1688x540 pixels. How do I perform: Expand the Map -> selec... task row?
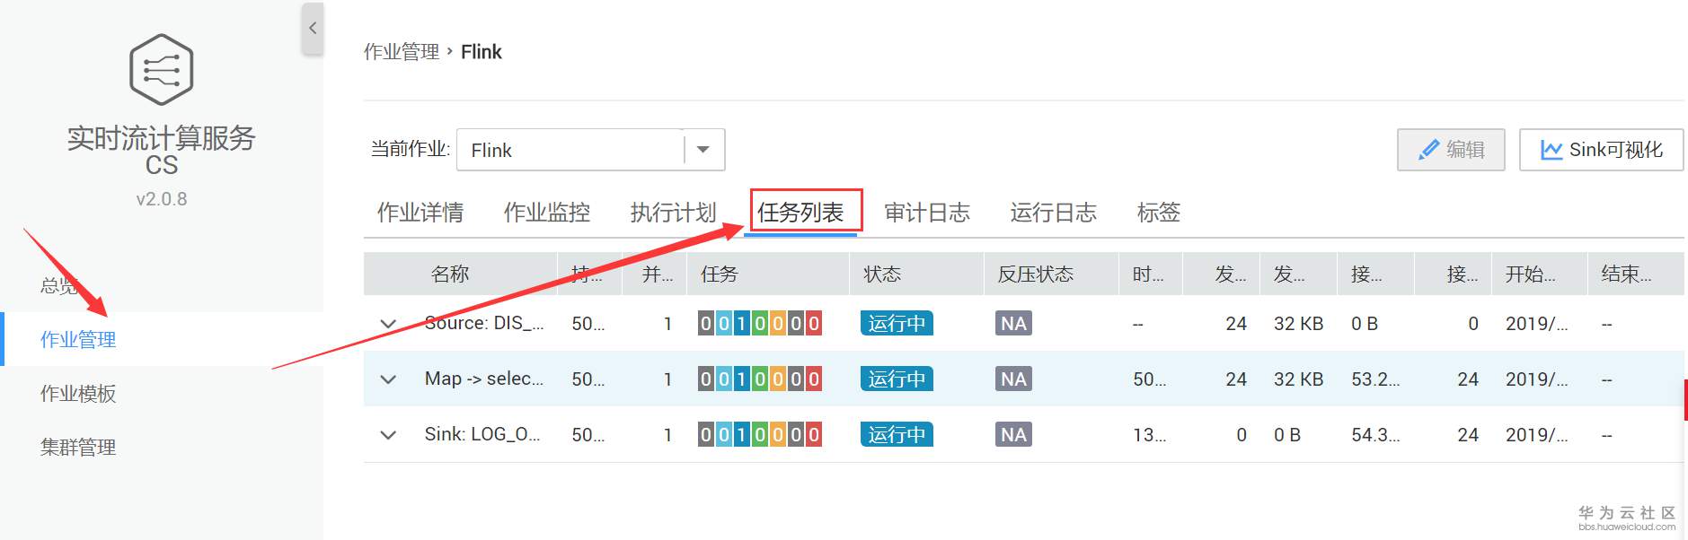(388, 379)
